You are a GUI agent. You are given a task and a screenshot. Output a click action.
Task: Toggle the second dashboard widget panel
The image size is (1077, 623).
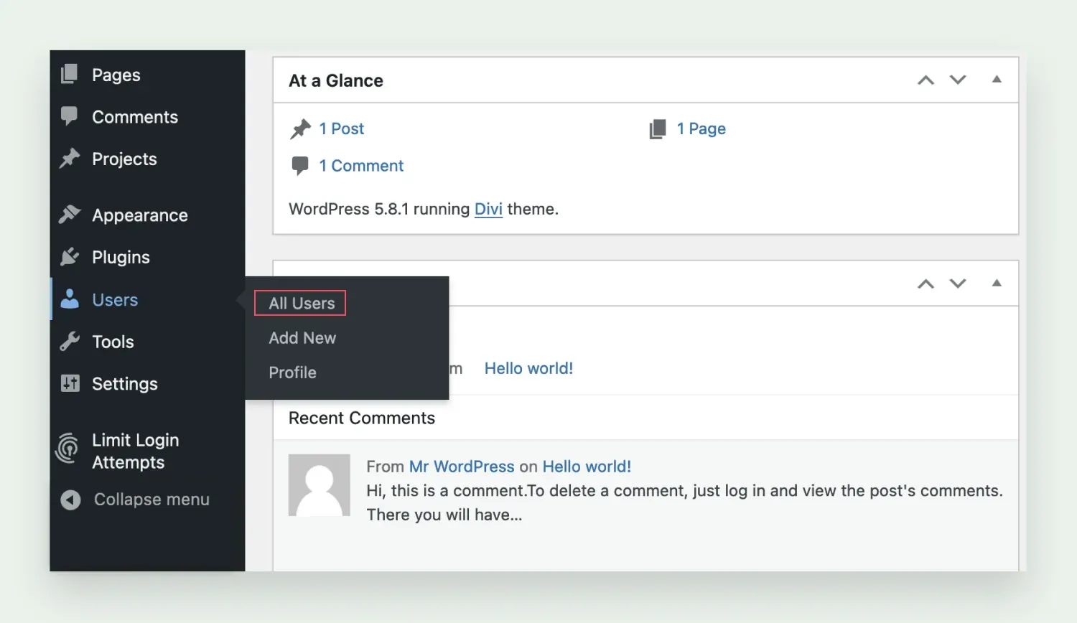997,284
